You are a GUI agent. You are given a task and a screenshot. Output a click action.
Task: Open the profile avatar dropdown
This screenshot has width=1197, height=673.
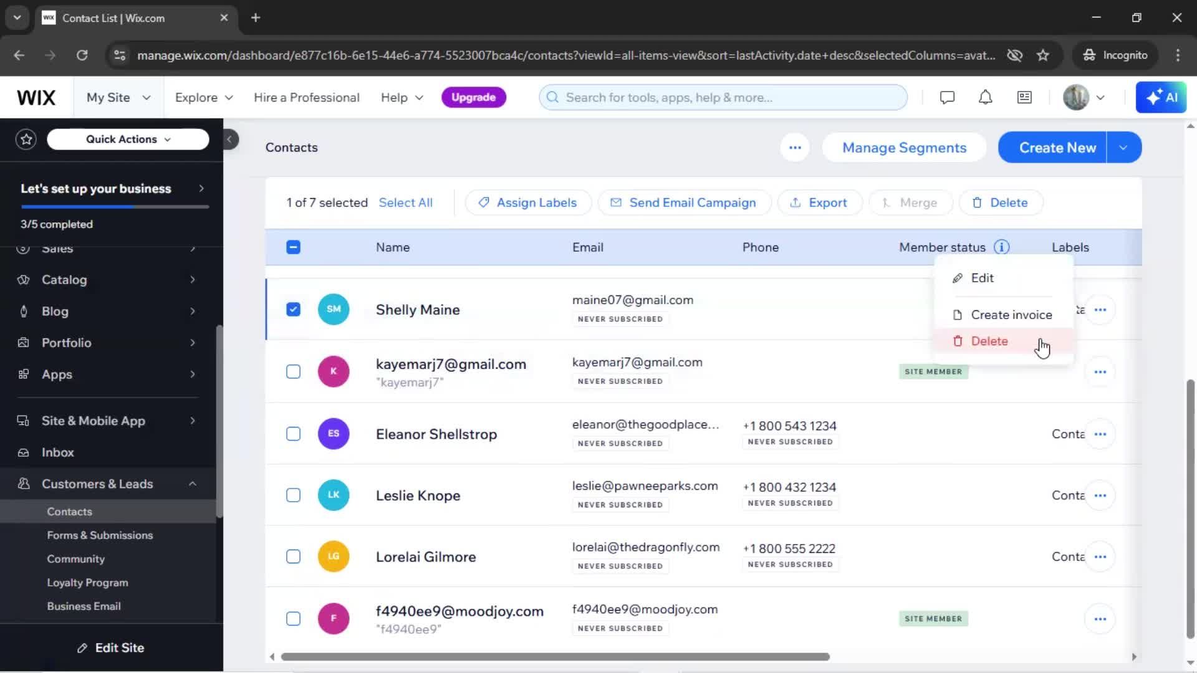click(x=1084, y=97)
